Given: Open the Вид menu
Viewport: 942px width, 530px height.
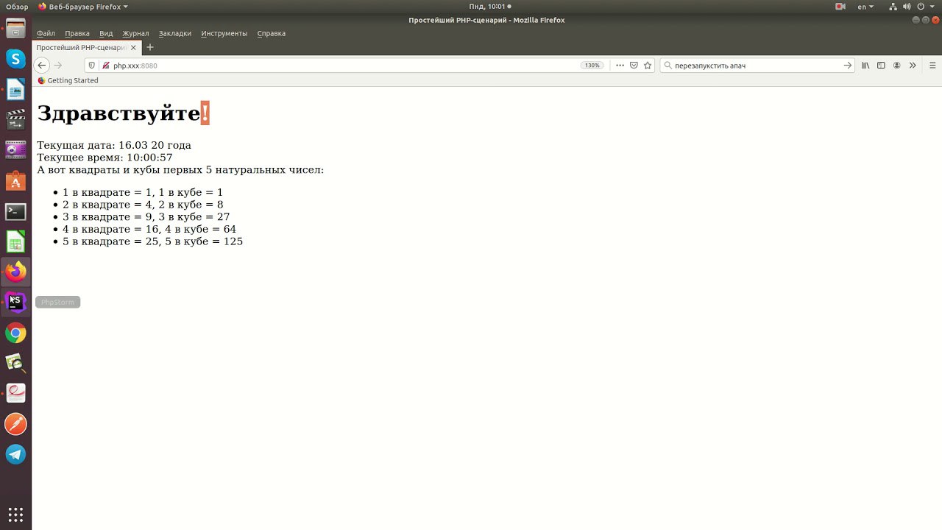Looking at the screenshot, I should 106,33.
